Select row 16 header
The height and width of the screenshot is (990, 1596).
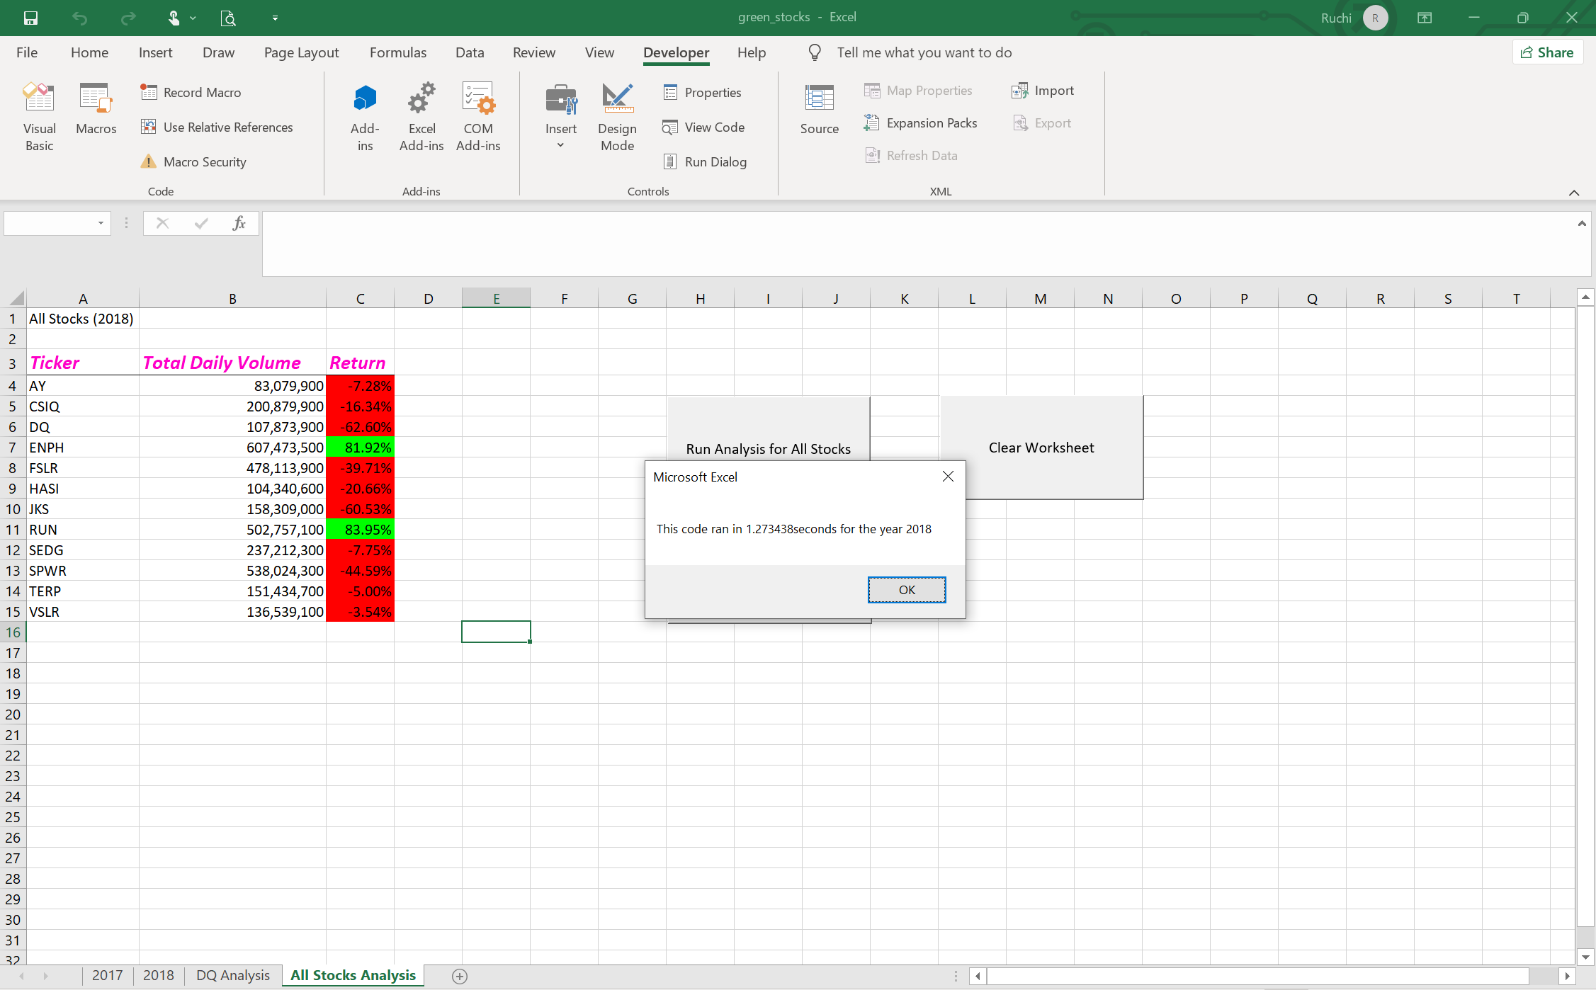13,632
